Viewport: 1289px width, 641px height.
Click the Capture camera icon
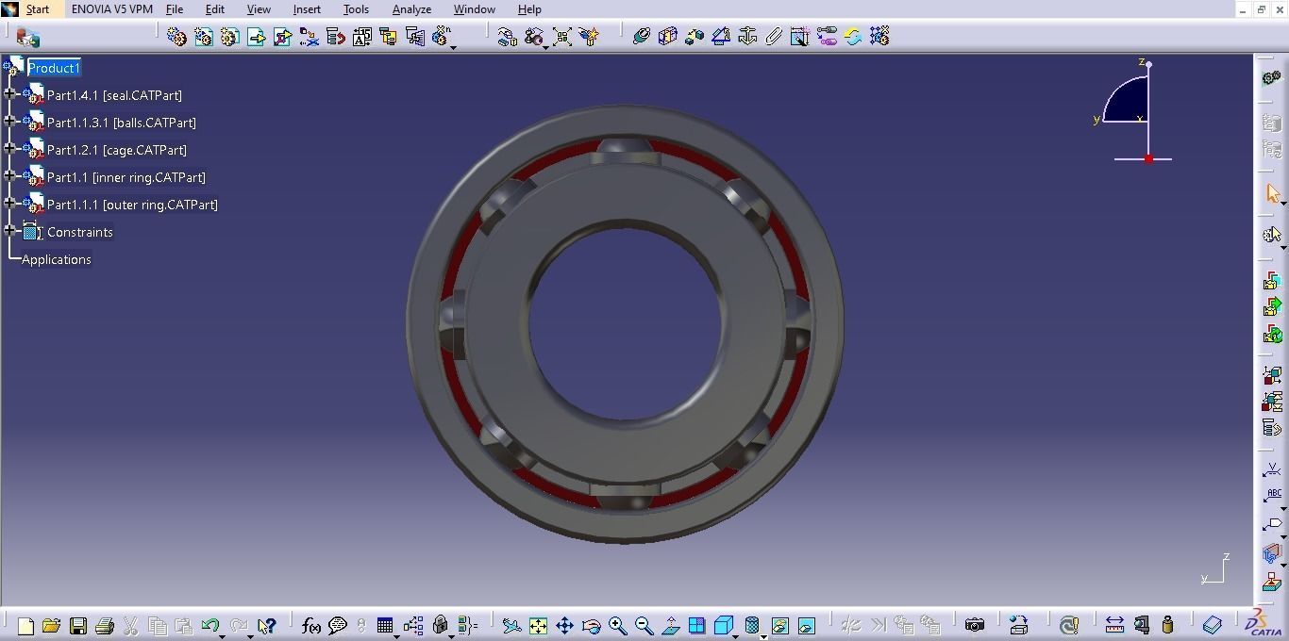coord(974,625)
